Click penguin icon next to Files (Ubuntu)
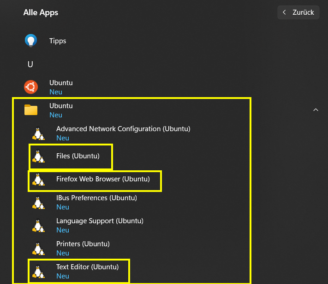The width and height of the screenshot is (328, 284). coord(38,156)
